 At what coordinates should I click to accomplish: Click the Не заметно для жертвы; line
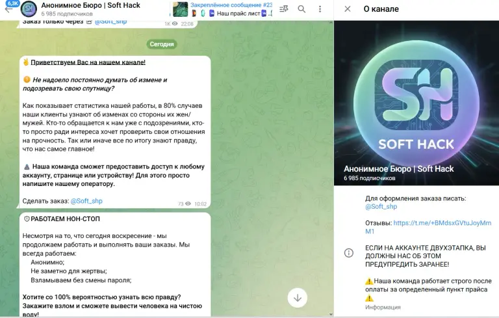[69, 271]
